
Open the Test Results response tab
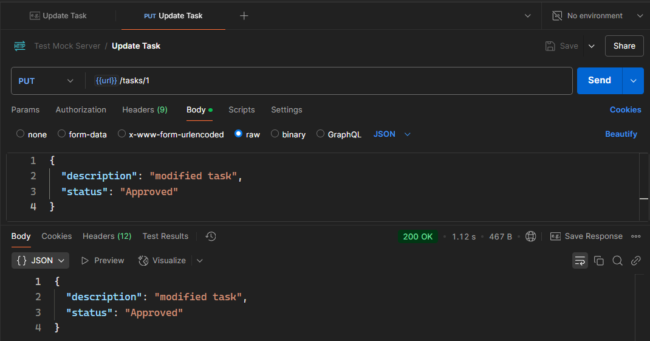[165, 236]
